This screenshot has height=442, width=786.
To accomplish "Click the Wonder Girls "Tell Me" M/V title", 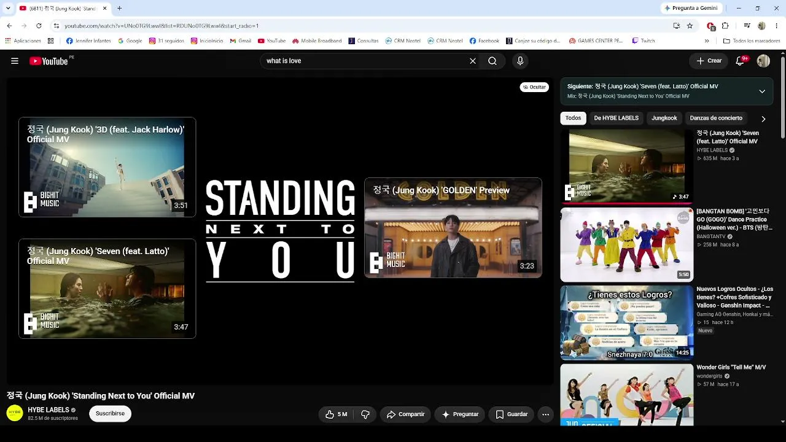I will tap(731, 367).
